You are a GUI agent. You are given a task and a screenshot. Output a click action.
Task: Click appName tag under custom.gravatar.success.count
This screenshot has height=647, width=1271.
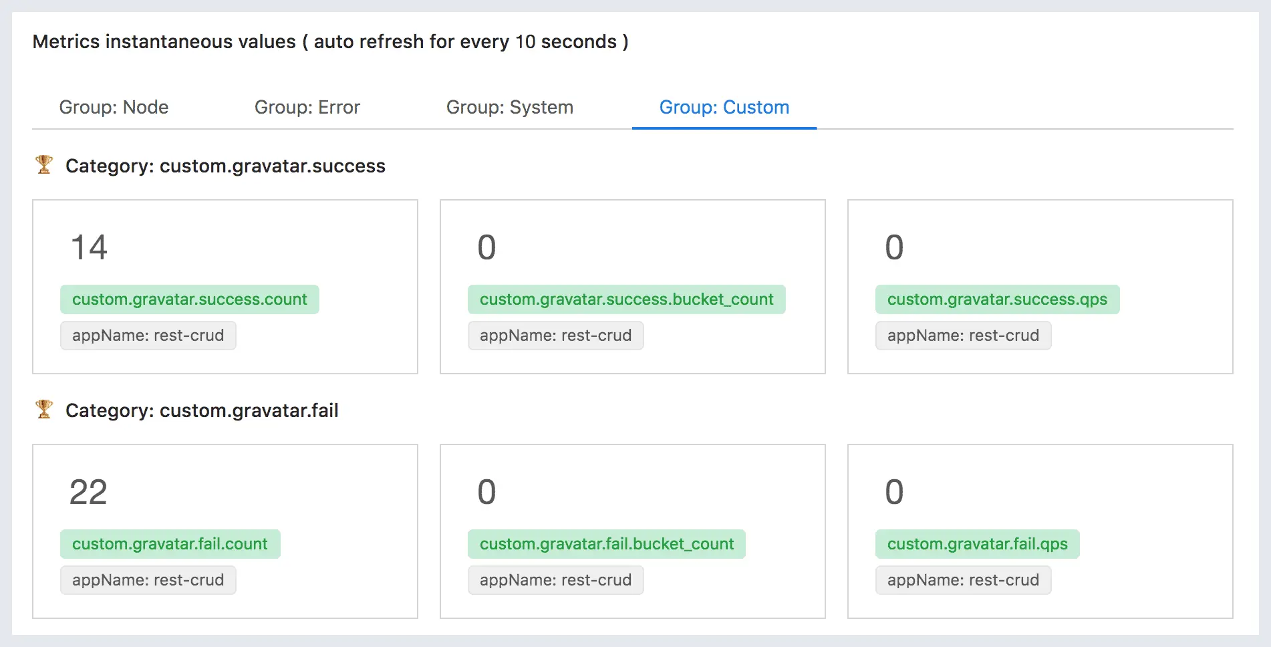148,336
